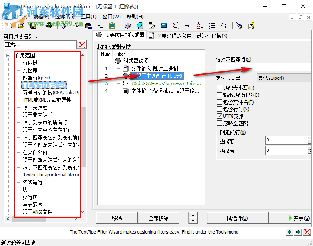Click the filter tree horizontal scrollbar thumb
This screenshot has width=313, height=246.
coord(29,219)
